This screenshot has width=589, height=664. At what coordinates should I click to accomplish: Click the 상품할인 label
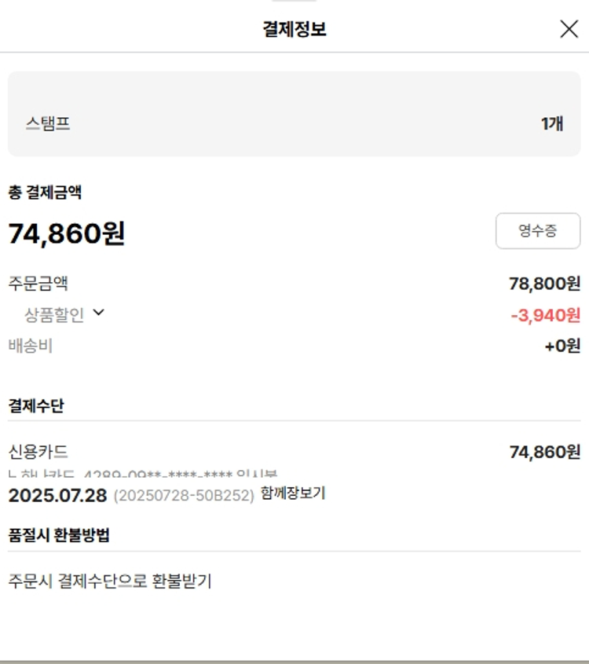point(54,314)
